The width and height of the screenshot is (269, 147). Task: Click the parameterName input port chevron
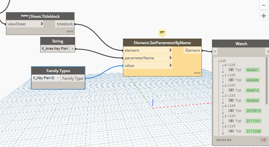170,58
